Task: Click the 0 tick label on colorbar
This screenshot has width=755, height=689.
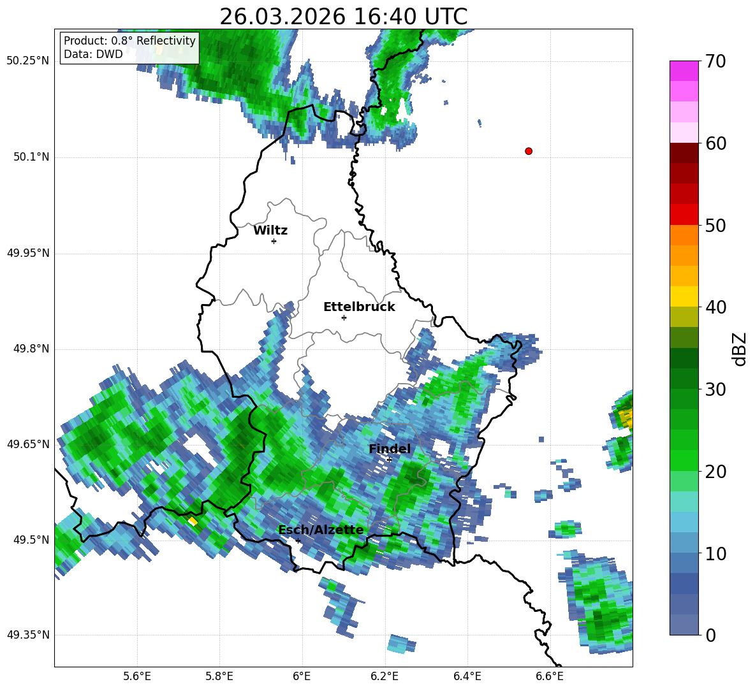Action: (711, 635)
